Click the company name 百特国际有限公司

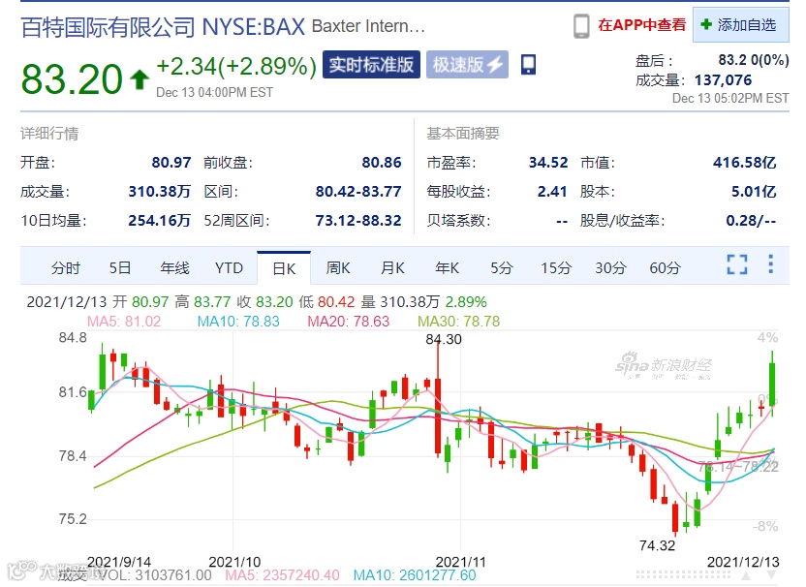(108, 27)
